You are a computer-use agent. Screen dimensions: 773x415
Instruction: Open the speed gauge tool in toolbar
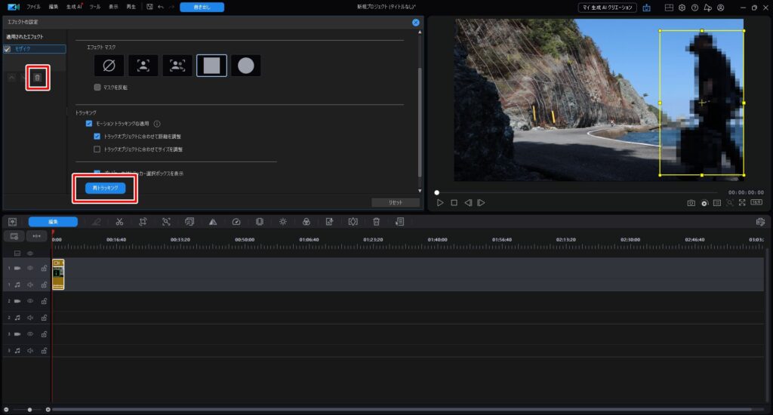tap(236, 222)
